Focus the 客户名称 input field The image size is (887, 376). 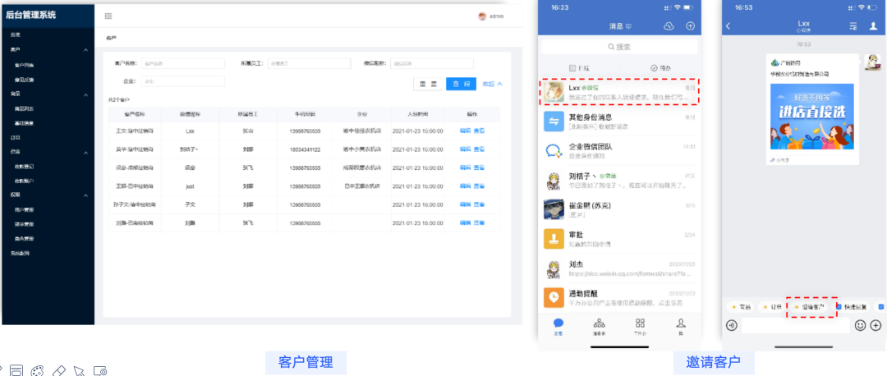(182, 63)
